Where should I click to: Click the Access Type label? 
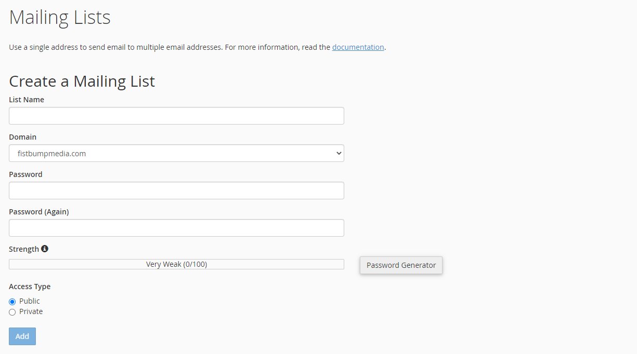click(30, 287)
